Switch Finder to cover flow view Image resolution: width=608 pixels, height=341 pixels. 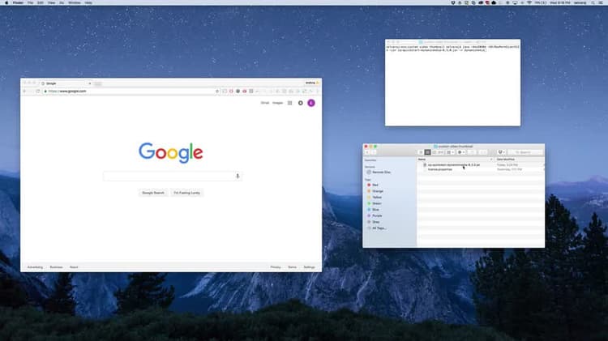pos(441,152)
